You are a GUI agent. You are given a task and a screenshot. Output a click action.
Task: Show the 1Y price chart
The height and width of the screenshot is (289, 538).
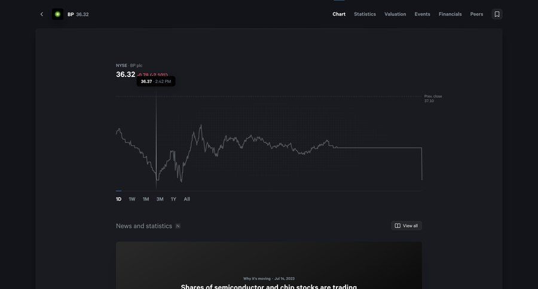click(173, 199)
